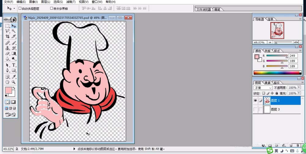The height and width of the screenshot is (154, 306).
Task: Select the Rectangle shape tool
Action: click(14, 70)
